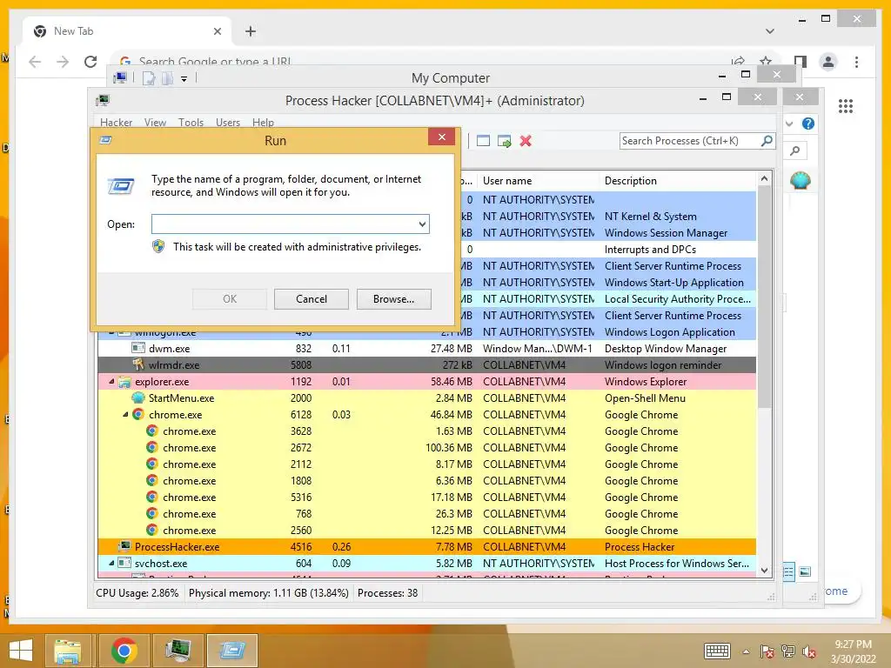This screenshot has width=891, height=668.
Task: Click the Chrome taskbar icon
Action: point(124,651)
